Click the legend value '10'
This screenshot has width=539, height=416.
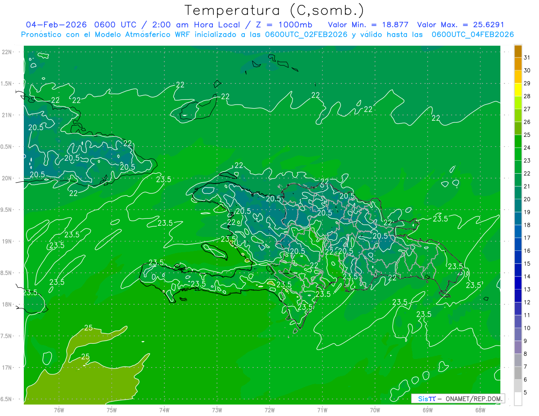[x=527, y=328]
